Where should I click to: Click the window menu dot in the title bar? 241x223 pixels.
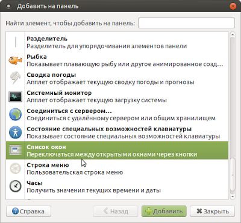8,6
